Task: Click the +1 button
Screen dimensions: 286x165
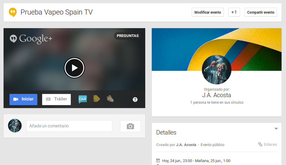Action: pyautogui.click(x=234, y=12)
